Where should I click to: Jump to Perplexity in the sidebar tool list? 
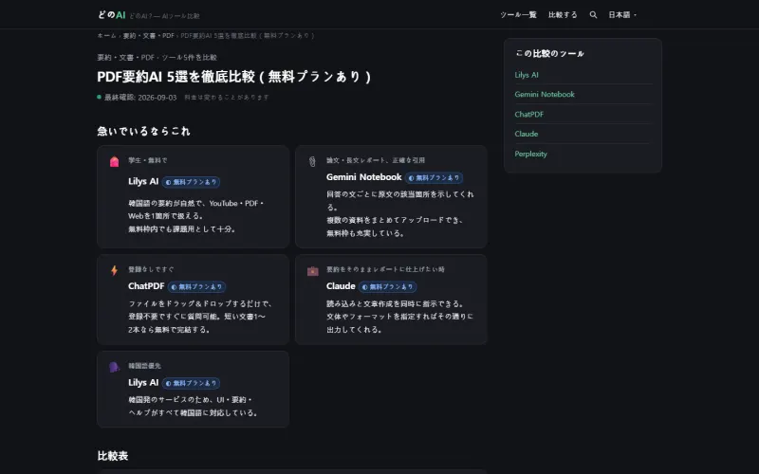click(x=530, y=154)
